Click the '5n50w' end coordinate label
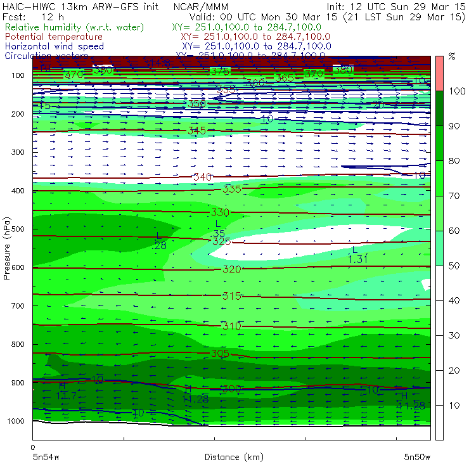Screen dimensions: 469x469 [x=417, y=457]
